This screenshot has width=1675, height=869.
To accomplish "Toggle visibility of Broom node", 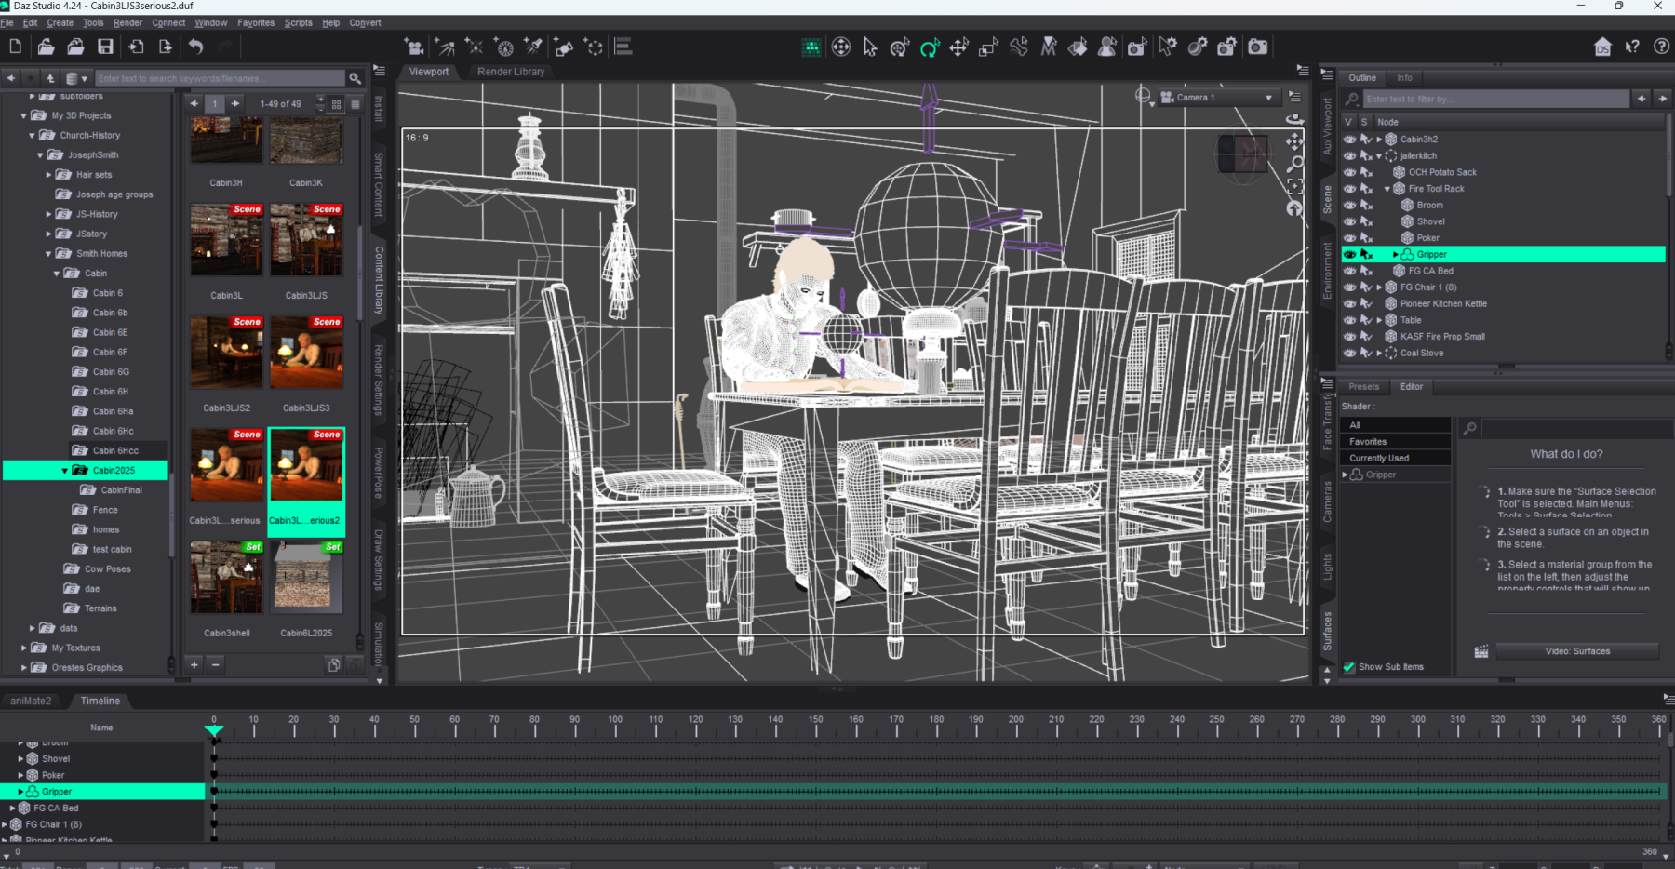I will point(1349,206).
